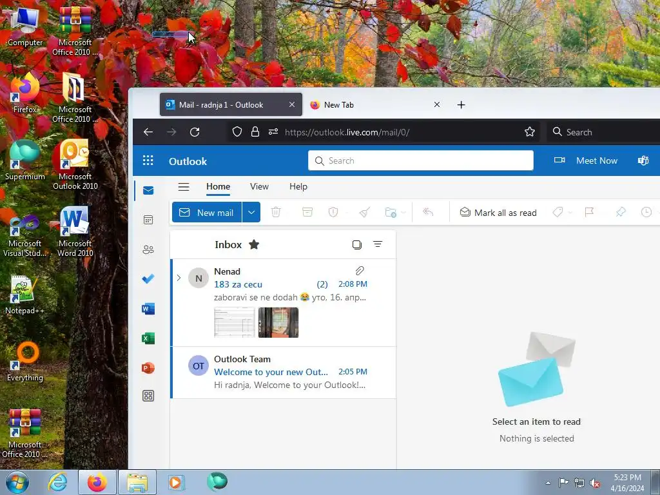Show hidden system tray icons
The image size is (660, 495).
pyautogui.click(x=548, y=483)
